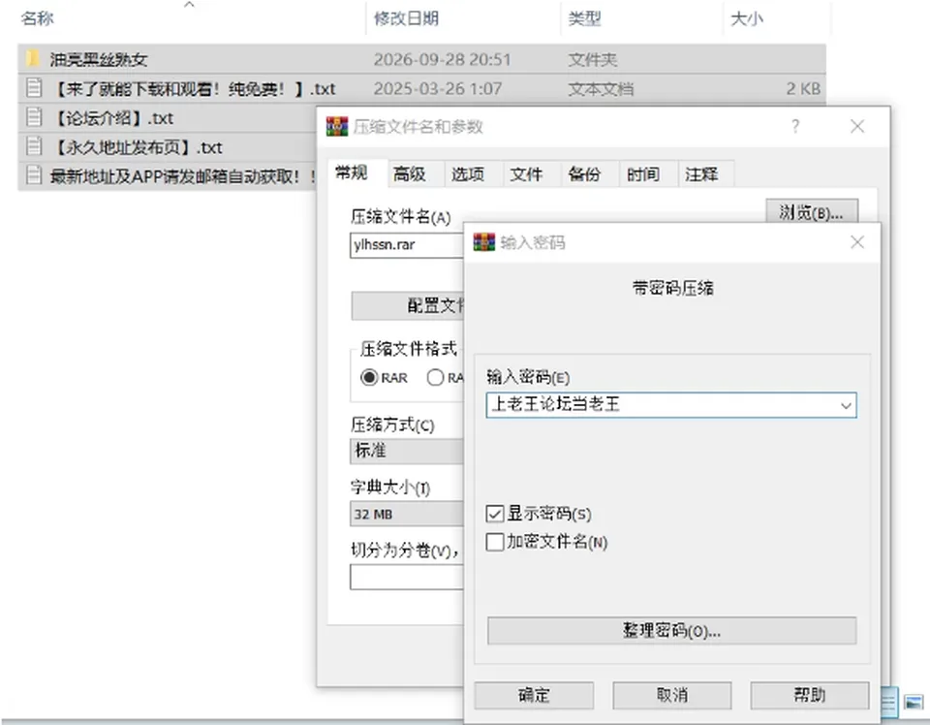Click the partially covered 配置文件 button
Viewport: 930px width, 725px height.
coord(408,305)
